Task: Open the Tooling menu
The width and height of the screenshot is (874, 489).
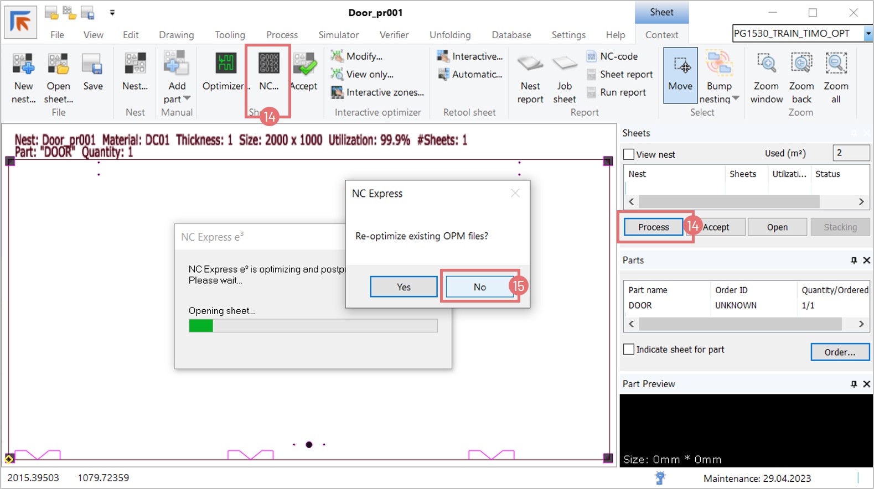Action: pos(230,35)
